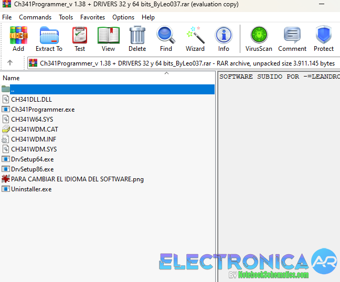Go up one folder level arrow
This screenshot has height=282, width=340.
click(9, 63)
